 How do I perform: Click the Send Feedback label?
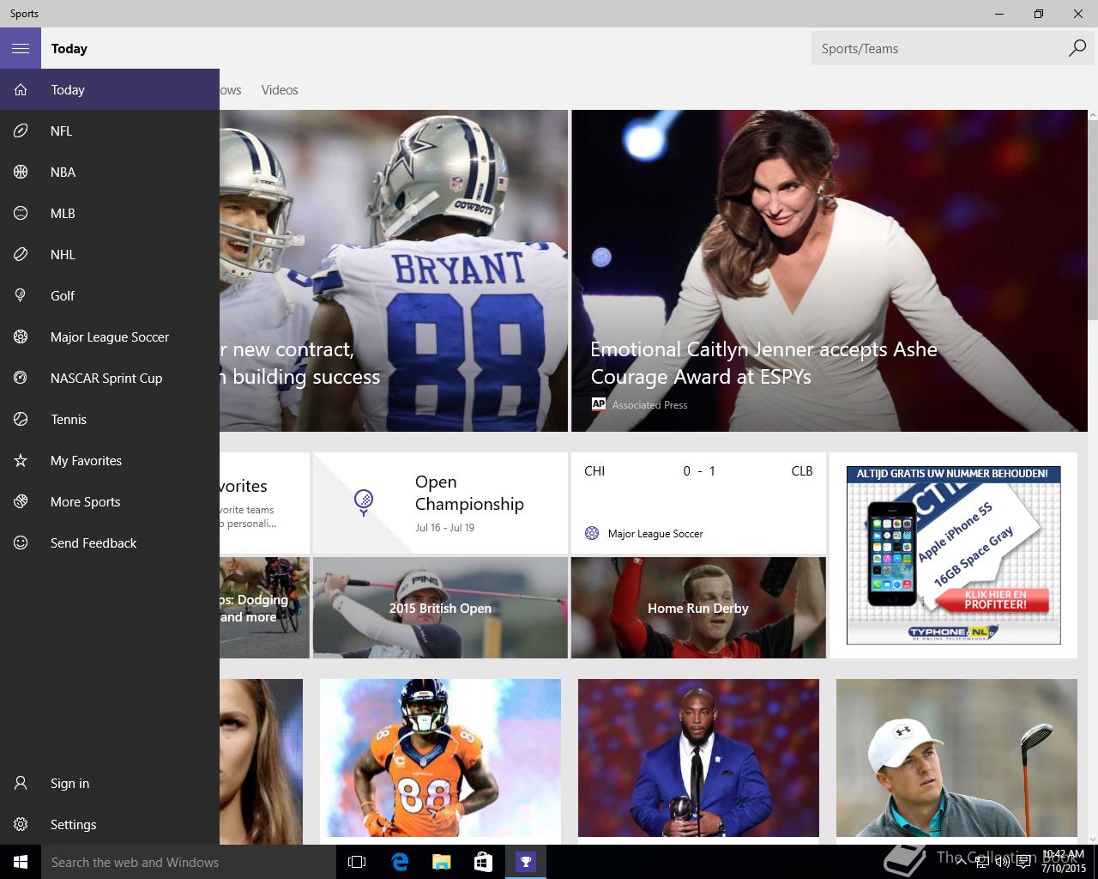[x=94, y=543]
